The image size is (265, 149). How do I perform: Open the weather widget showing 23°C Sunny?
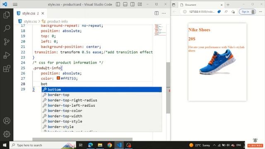[200, 145]
